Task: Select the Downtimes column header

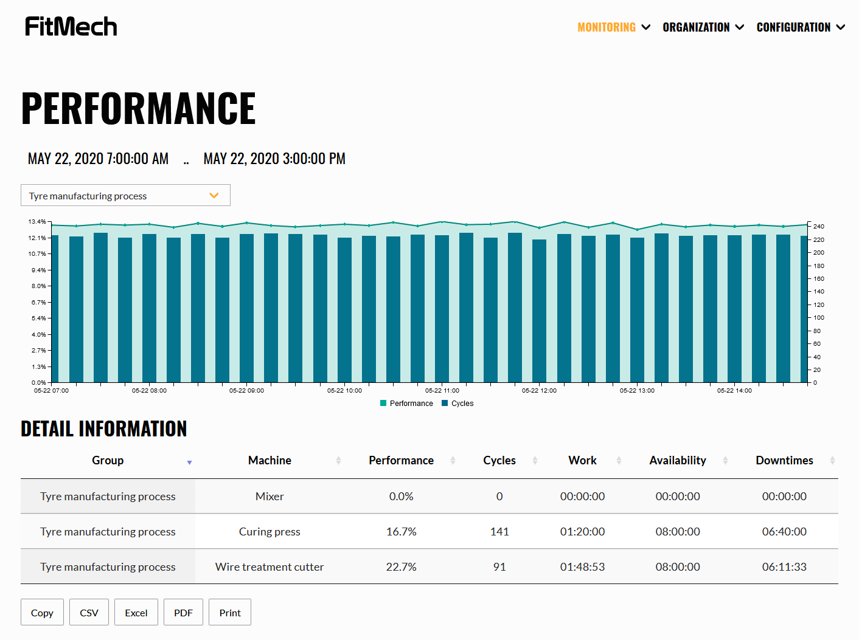Action: pos(785,461)
